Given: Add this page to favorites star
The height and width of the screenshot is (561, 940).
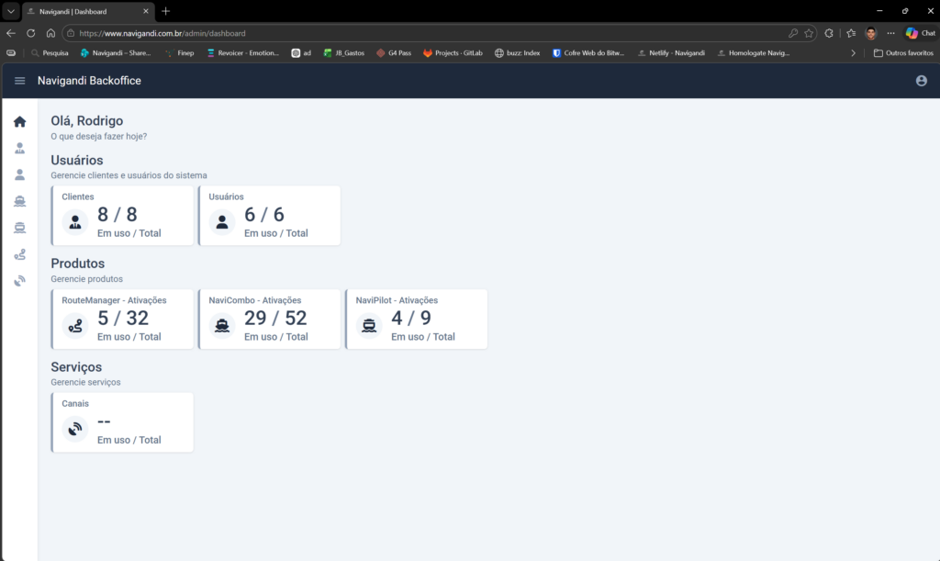Looking at the screenshot, I should [x=809, y=34].
